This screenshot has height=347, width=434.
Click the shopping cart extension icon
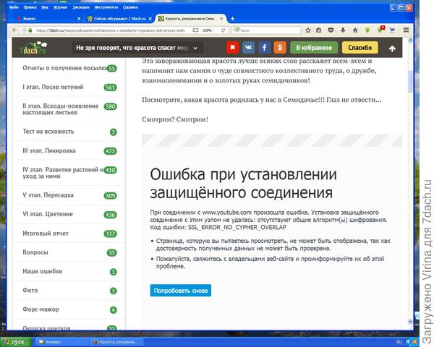point(392,30)
